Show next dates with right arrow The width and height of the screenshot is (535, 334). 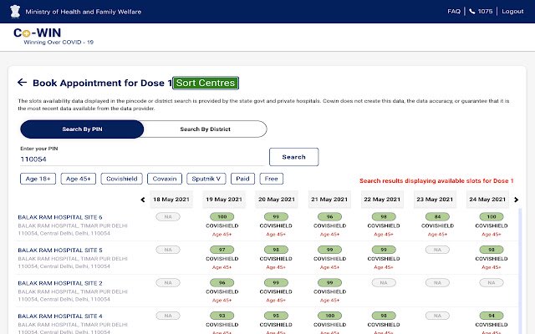[517, 200]
